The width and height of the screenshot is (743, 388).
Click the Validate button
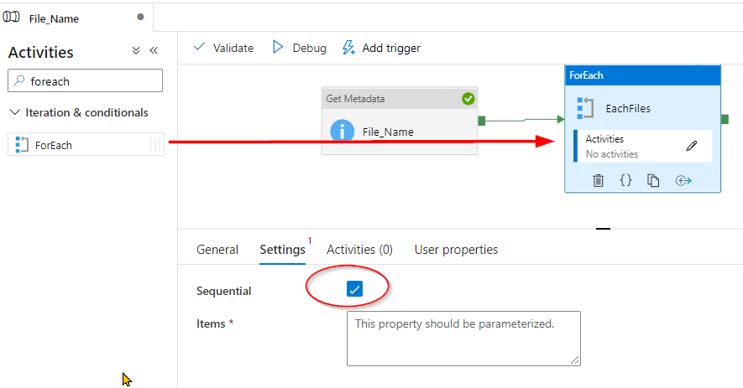point(223,48)
